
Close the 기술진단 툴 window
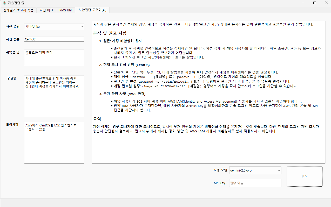pyautogui.click(x=326, y=3)
